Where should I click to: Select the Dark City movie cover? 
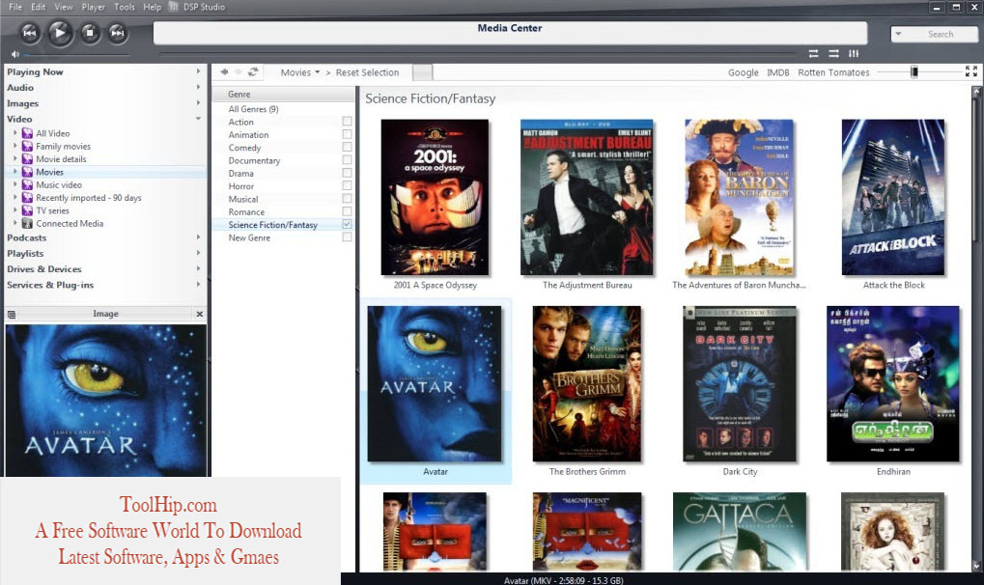coord(740,384)
